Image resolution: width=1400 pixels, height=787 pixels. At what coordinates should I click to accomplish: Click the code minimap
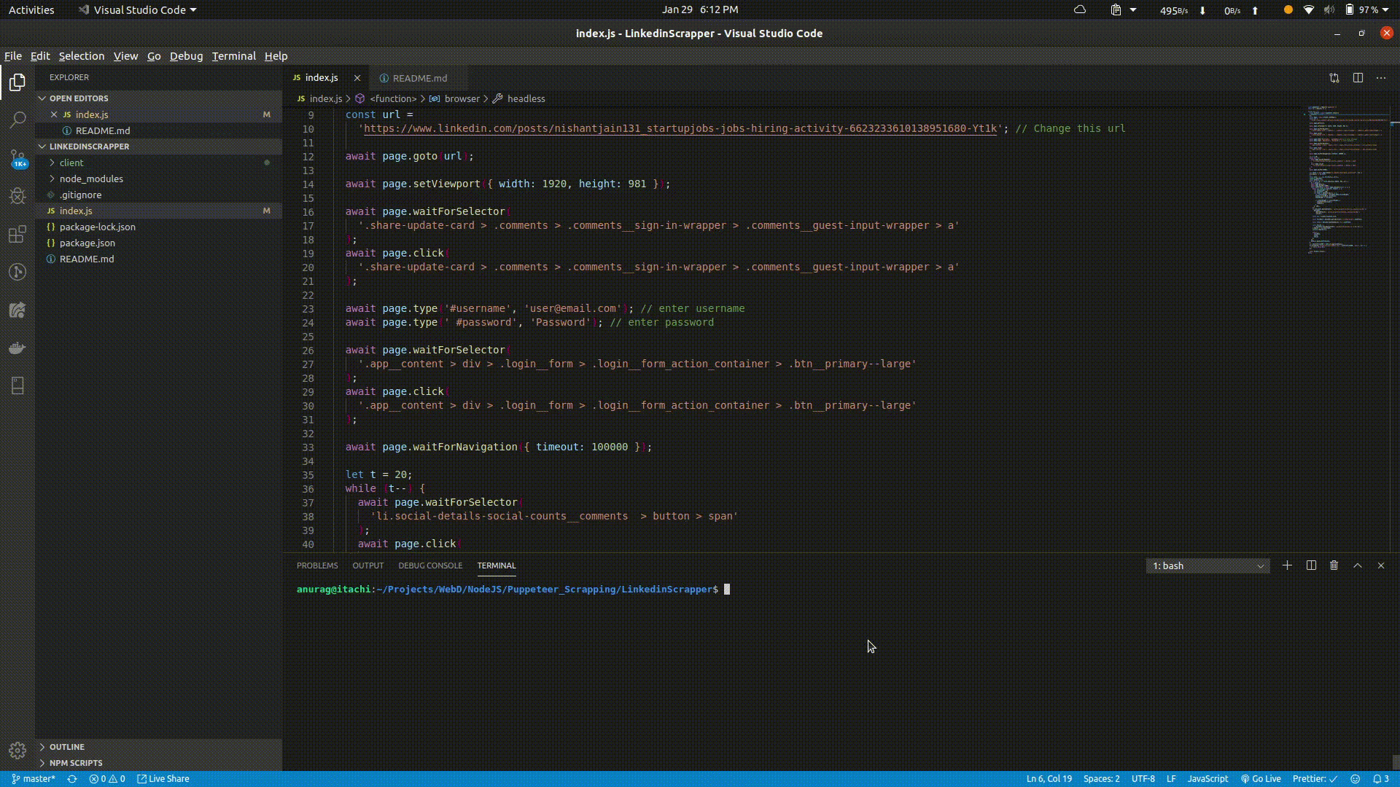tap(1347, 182)
